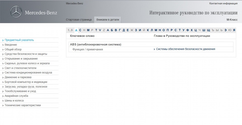Jump to index letter Б
The image size is (242, 125).
click(x=112, y=30)
